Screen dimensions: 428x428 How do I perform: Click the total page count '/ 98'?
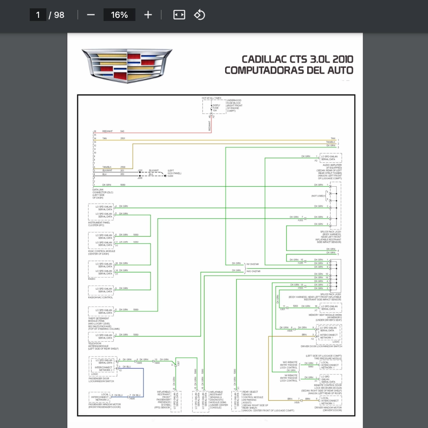pyautogui.click(x=57, y=15)
